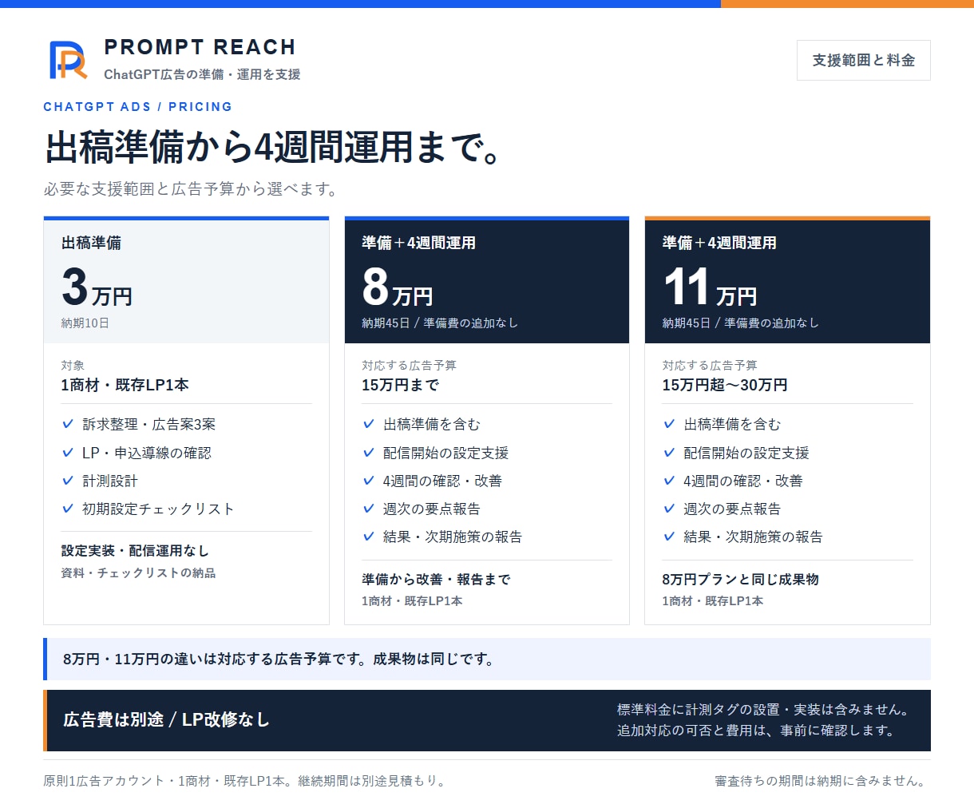
Task: Click the checkmark beside 初期設定チェックリスト
Action: tap(68, 509)
